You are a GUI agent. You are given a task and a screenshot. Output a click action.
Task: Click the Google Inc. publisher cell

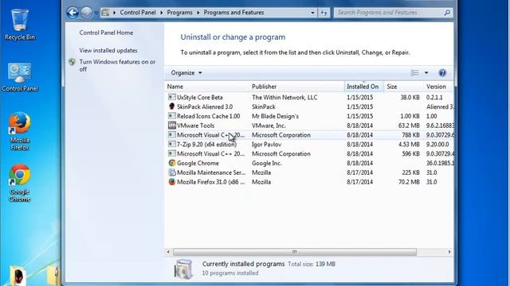(x=268, y=163)
